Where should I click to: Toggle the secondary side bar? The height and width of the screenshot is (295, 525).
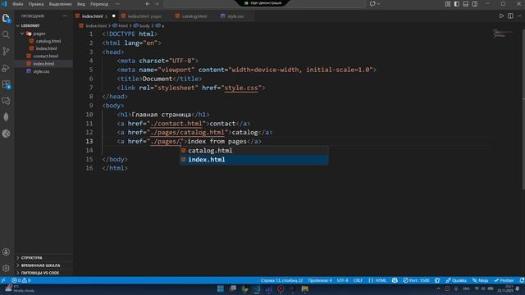click(475, 4)
